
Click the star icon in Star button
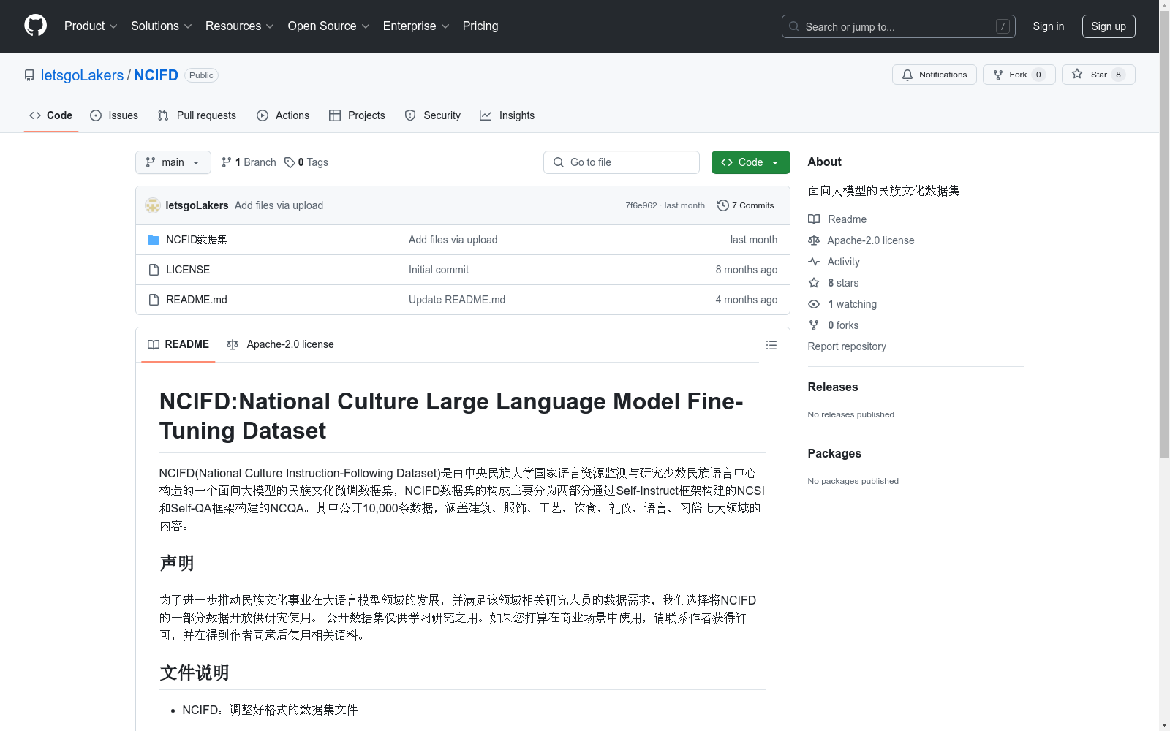point(1077,74)
